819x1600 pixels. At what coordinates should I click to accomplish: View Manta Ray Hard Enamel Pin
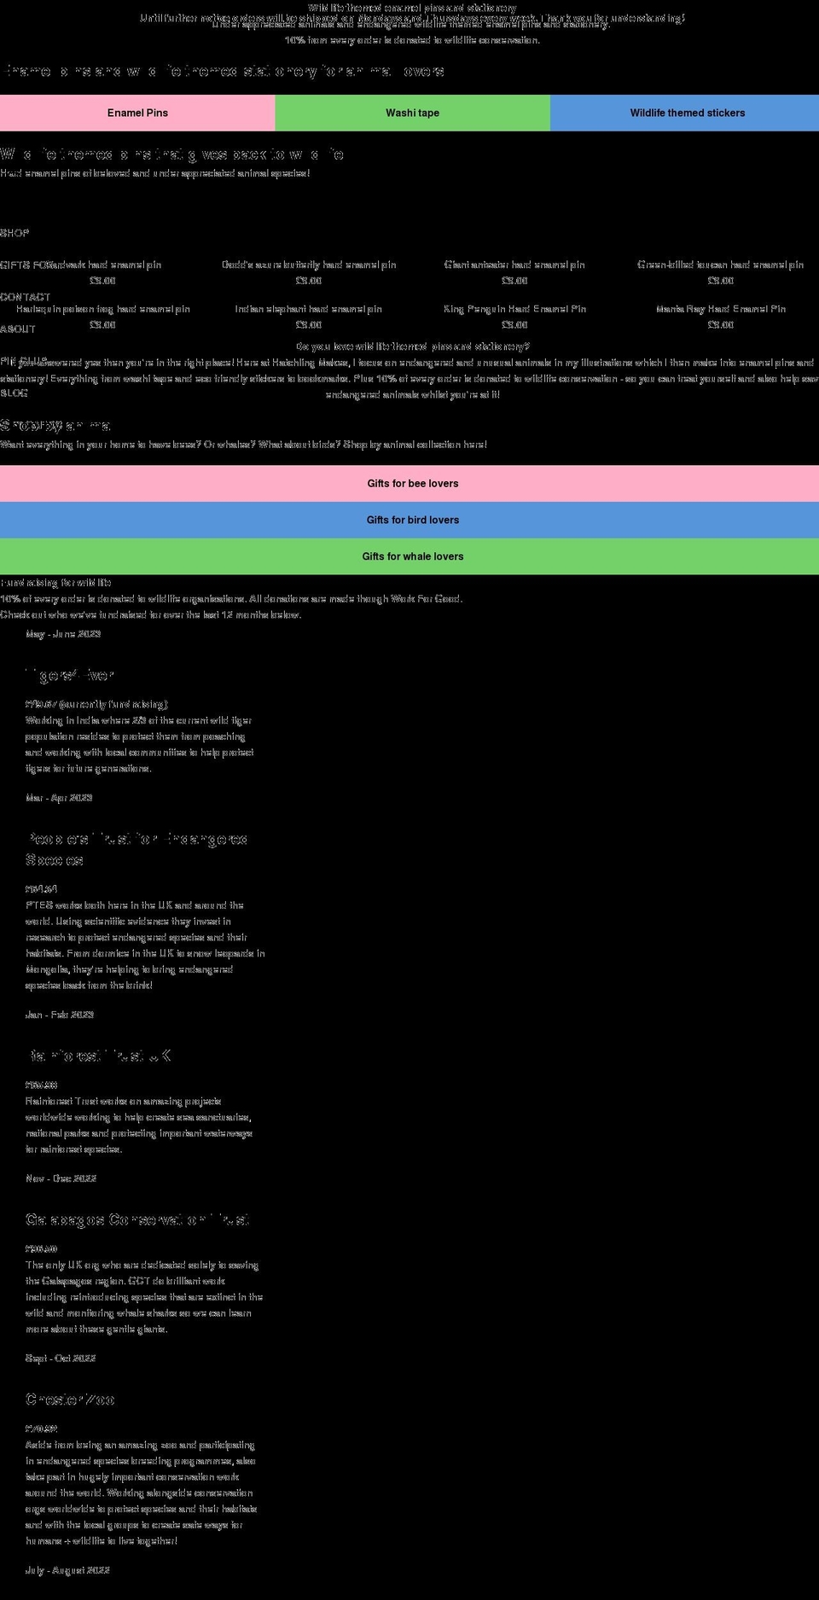click(721, 309)
